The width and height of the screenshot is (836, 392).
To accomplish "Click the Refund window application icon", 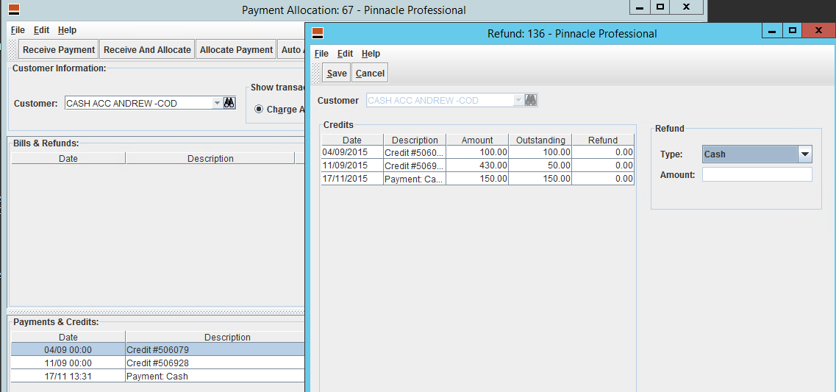I will click(x=318, y=33).
